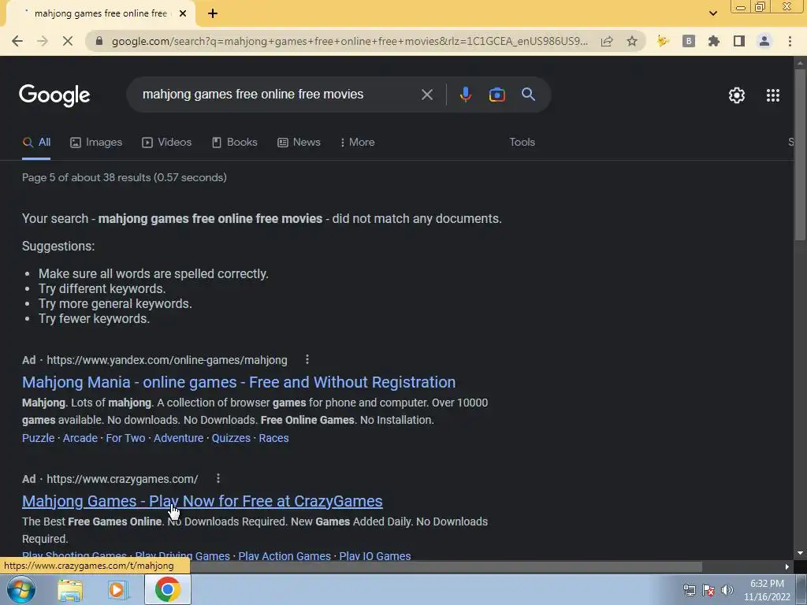
Task: Switch to Images results tab
Action: [x=96, y=143]
